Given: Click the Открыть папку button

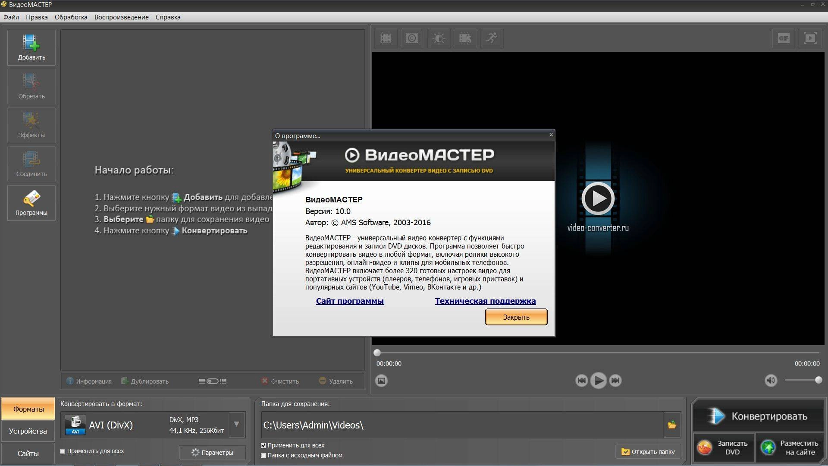Looking at the screenshot, I should [648, 452].
